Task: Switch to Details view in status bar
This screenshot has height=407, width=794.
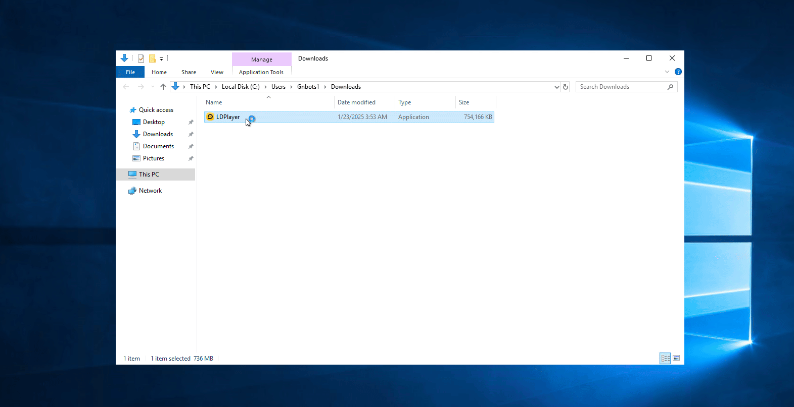Action: point(665,358)
